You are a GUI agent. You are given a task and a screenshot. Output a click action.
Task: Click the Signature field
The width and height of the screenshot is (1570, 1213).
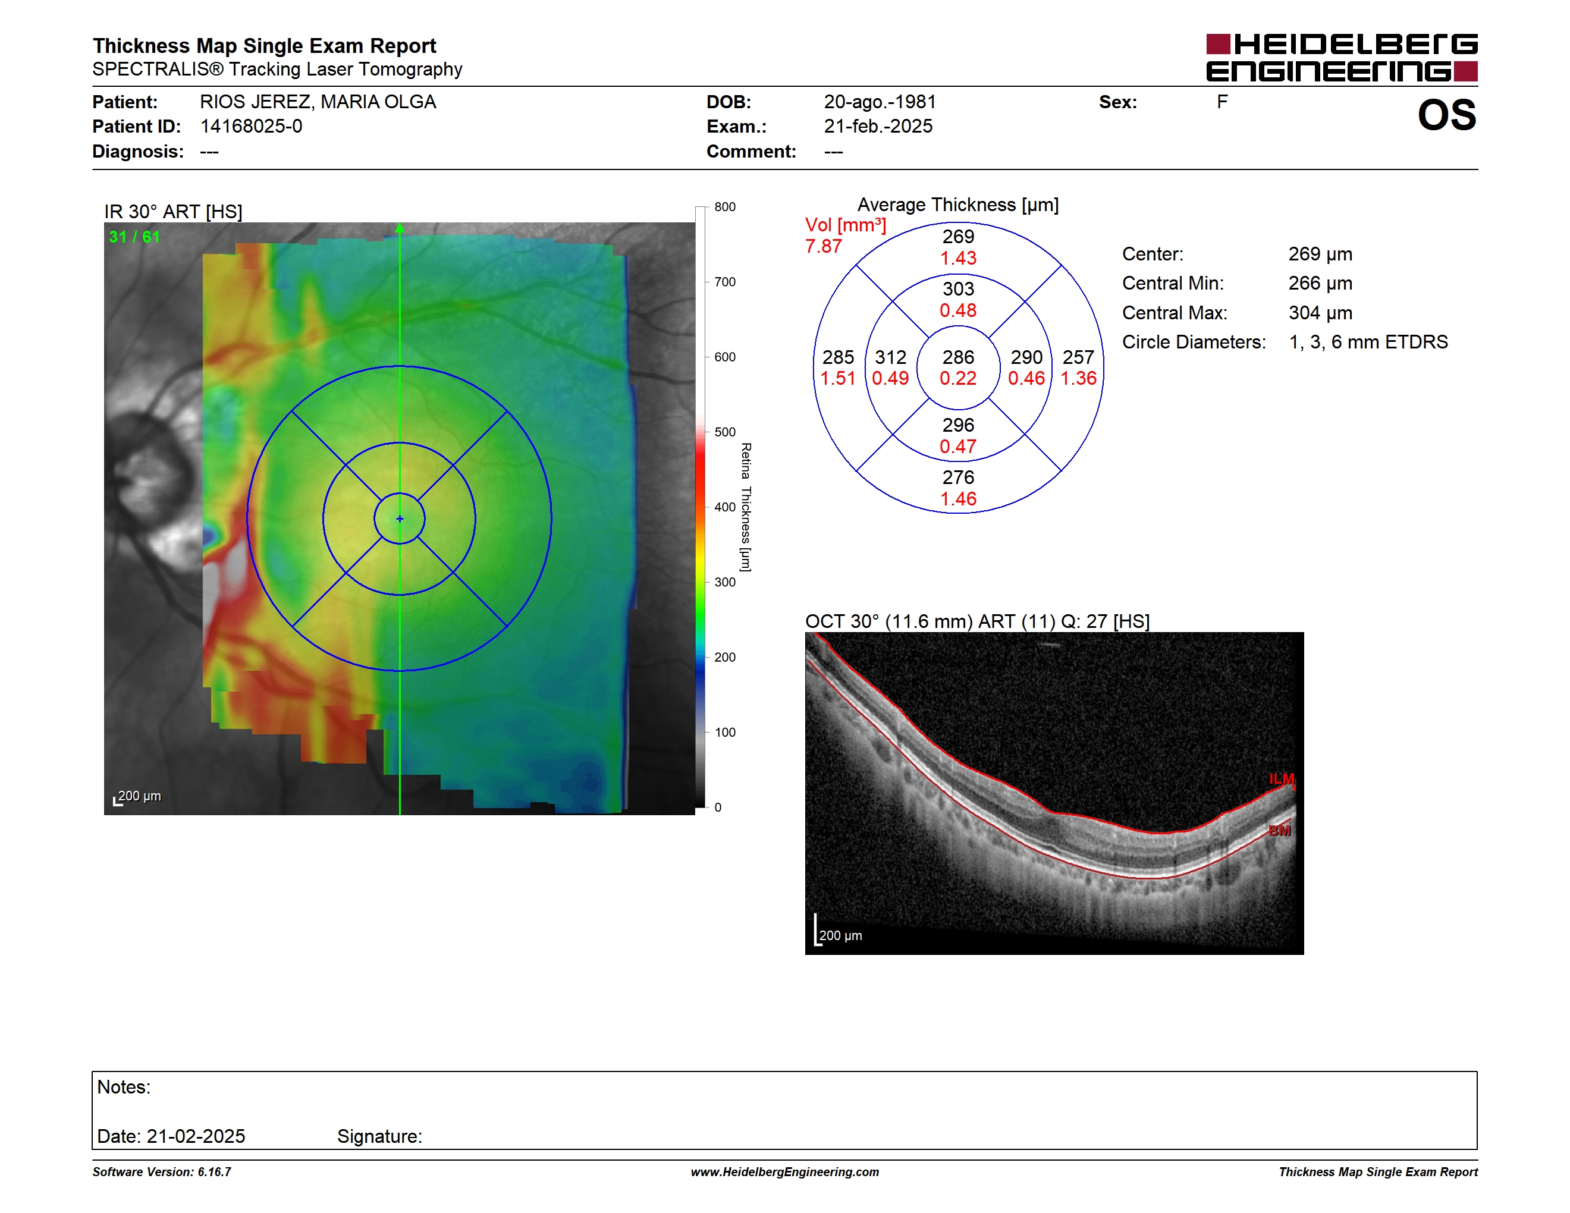click(x=379, y=1136)
